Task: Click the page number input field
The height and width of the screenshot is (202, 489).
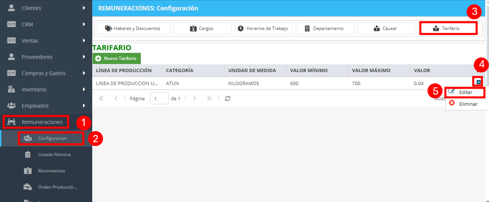Action: tap(159, 98)
